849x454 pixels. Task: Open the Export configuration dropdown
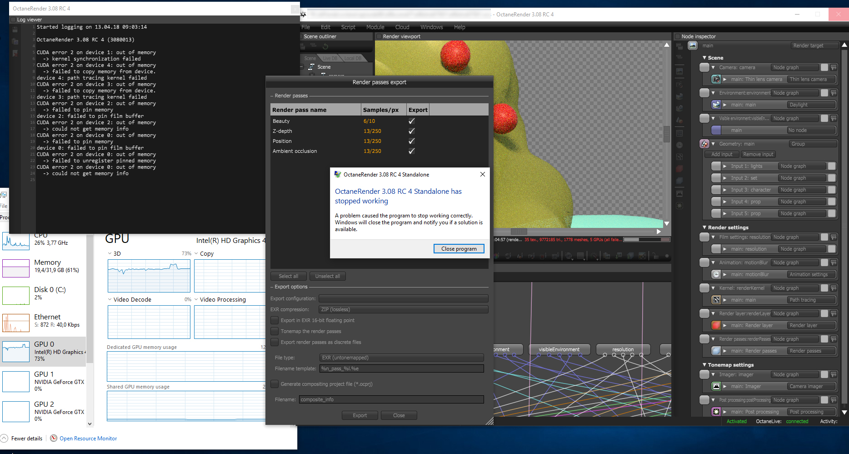pos(404,298)
